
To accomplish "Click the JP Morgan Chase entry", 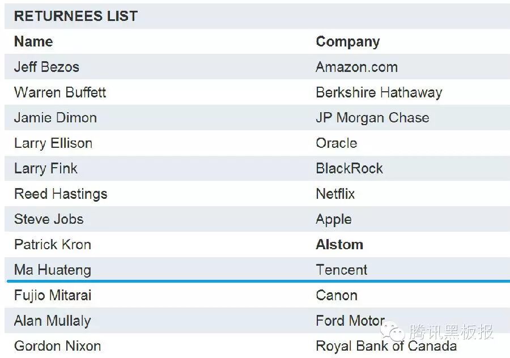I will (372, 118).
